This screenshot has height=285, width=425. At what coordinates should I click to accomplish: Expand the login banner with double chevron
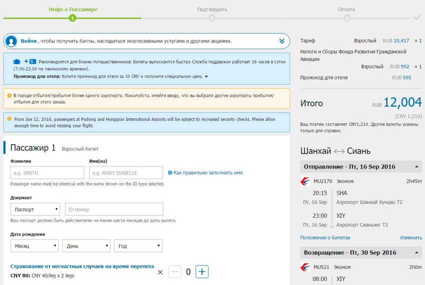click(x=281, y=41)
